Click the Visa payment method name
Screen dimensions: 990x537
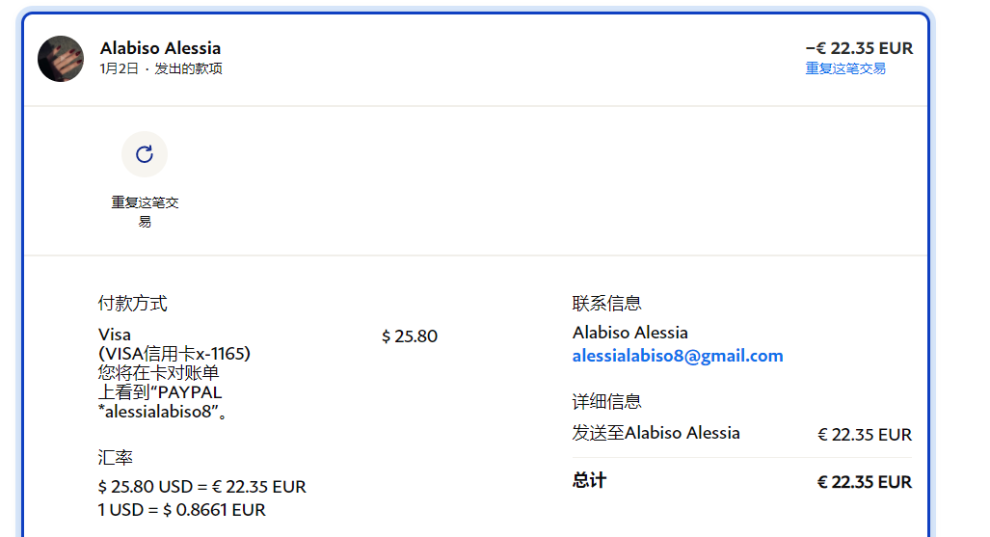[115, 335]
